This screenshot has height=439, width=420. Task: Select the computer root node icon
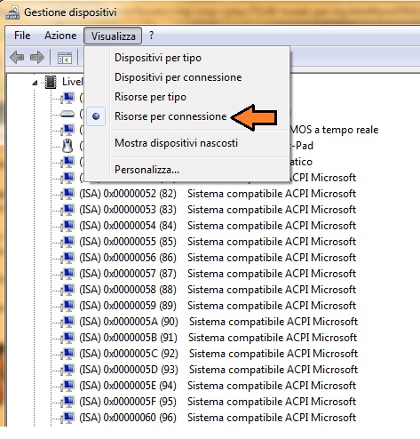pyautogui.click(x=51, y=82)
